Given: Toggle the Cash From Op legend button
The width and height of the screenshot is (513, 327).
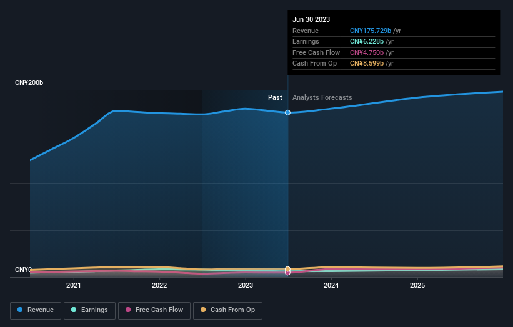Looking at the screenshot, I should (227, 310).
